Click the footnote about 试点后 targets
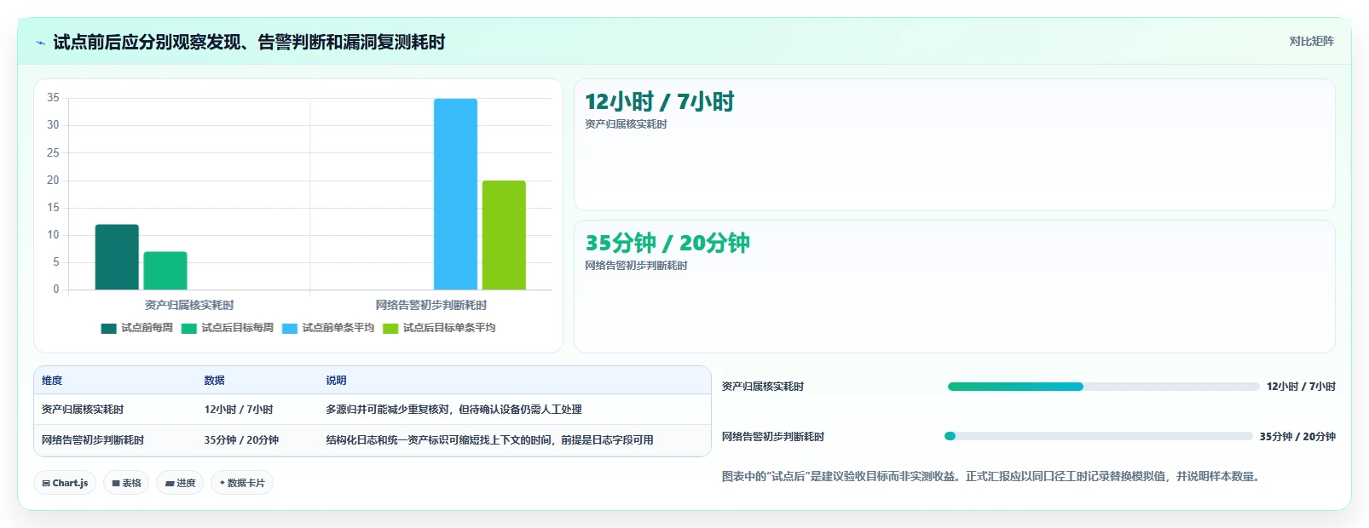1369x528 pixels. coord(991,477)
